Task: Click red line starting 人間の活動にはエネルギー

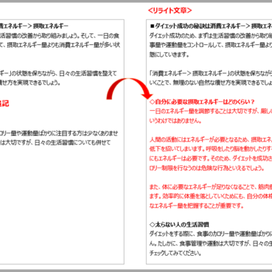Action: click(211, 139)
